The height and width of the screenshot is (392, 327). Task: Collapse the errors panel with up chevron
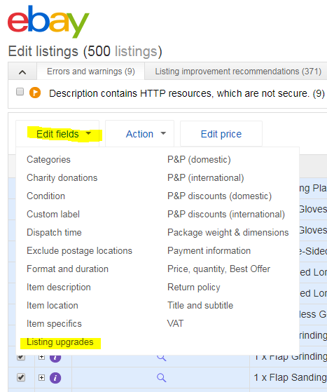(x=22, y=72)
